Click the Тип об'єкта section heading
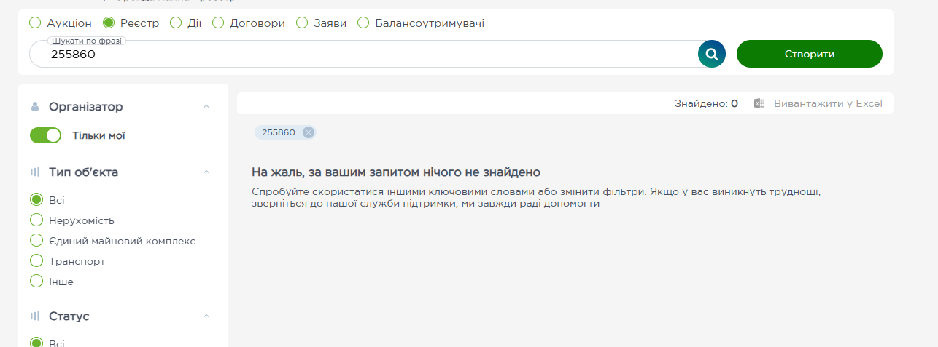The width and height of the screenshot is (938, 347). point(83,172)
